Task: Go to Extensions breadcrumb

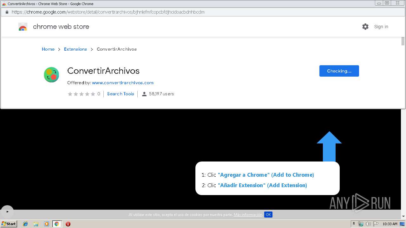Action: pyautogui.click(x=75, y=49)
